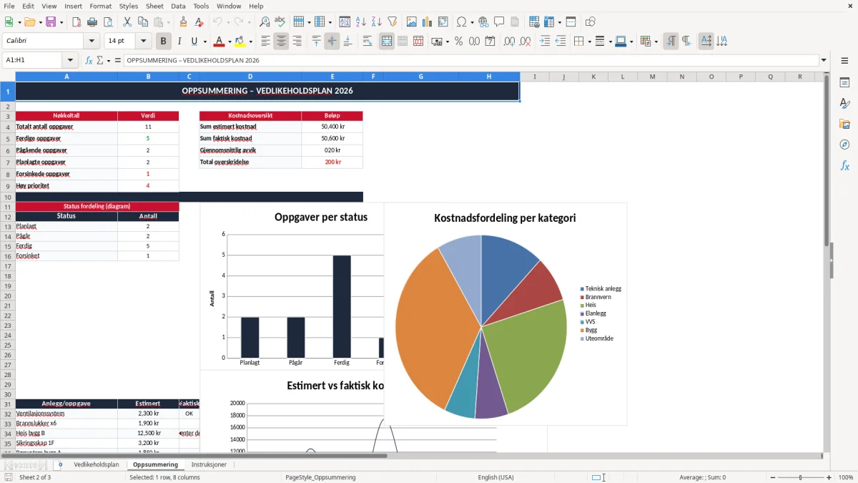The width and height of the screenshot is (858, 483).
Task: Apply the yellow background color swatch
Action: point(240,42)
